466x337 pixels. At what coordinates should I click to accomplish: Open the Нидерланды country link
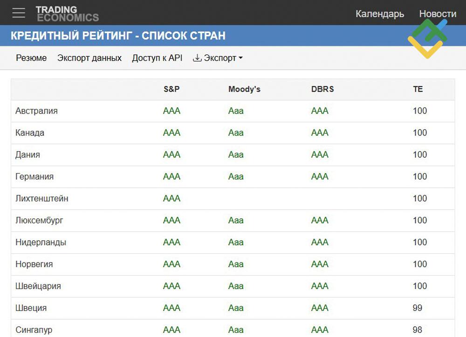point(41,243)
